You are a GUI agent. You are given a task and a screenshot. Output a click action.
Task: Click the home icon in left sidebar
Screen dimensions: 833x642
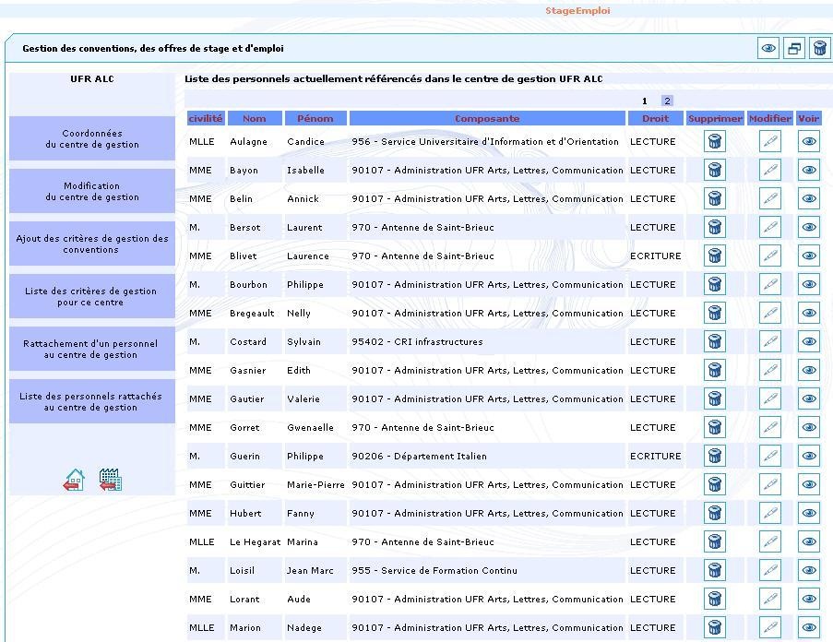click(75, 480)
